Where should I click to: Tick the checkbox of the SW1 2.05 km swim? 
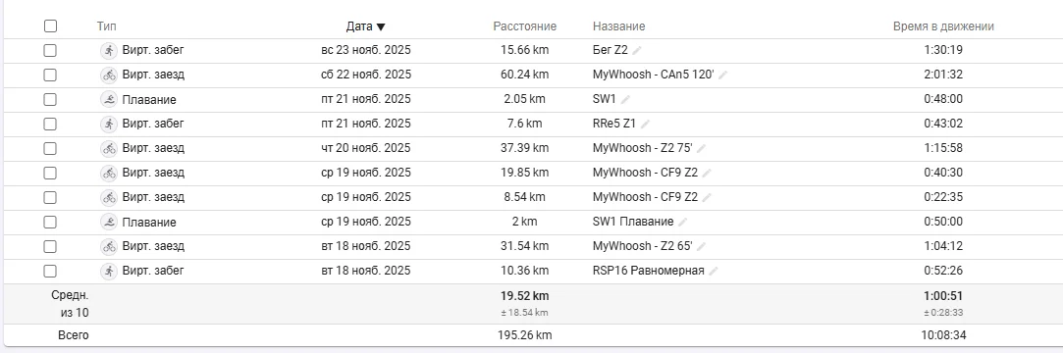coord(50,100)
